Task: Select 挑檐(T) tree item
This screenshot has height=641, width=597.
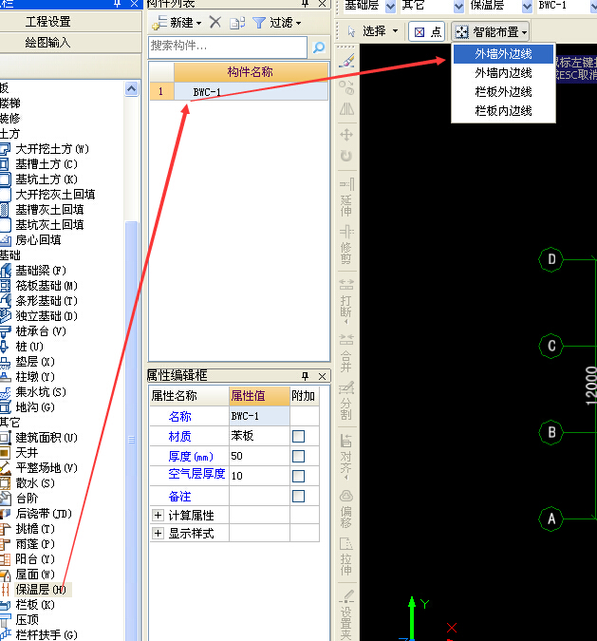Action: (35, 529)
